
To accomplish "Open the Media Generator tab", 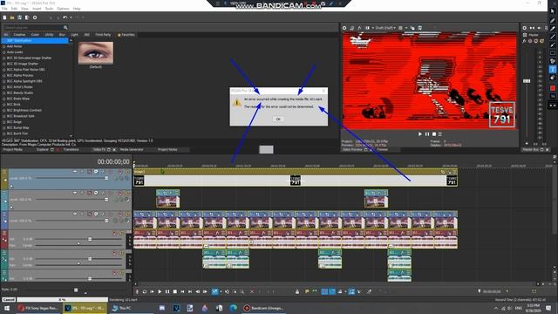I will (132, 149).
